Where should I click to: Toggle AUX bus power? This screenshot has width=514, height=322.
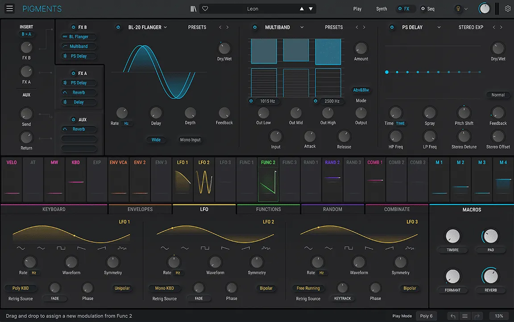tap(73, 119)
